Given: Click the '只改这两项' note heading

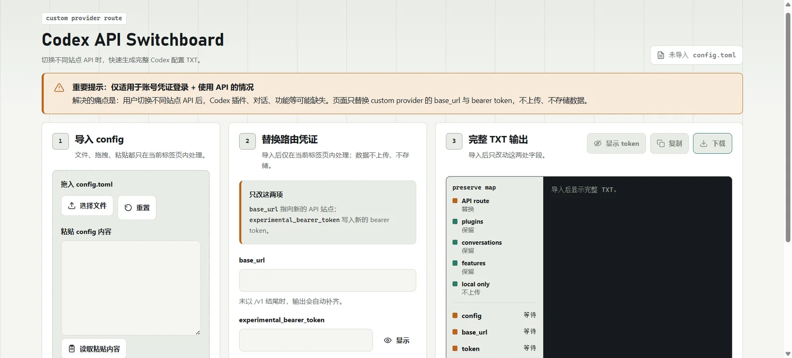Looking at the screenshot, I should coord(266,194).
